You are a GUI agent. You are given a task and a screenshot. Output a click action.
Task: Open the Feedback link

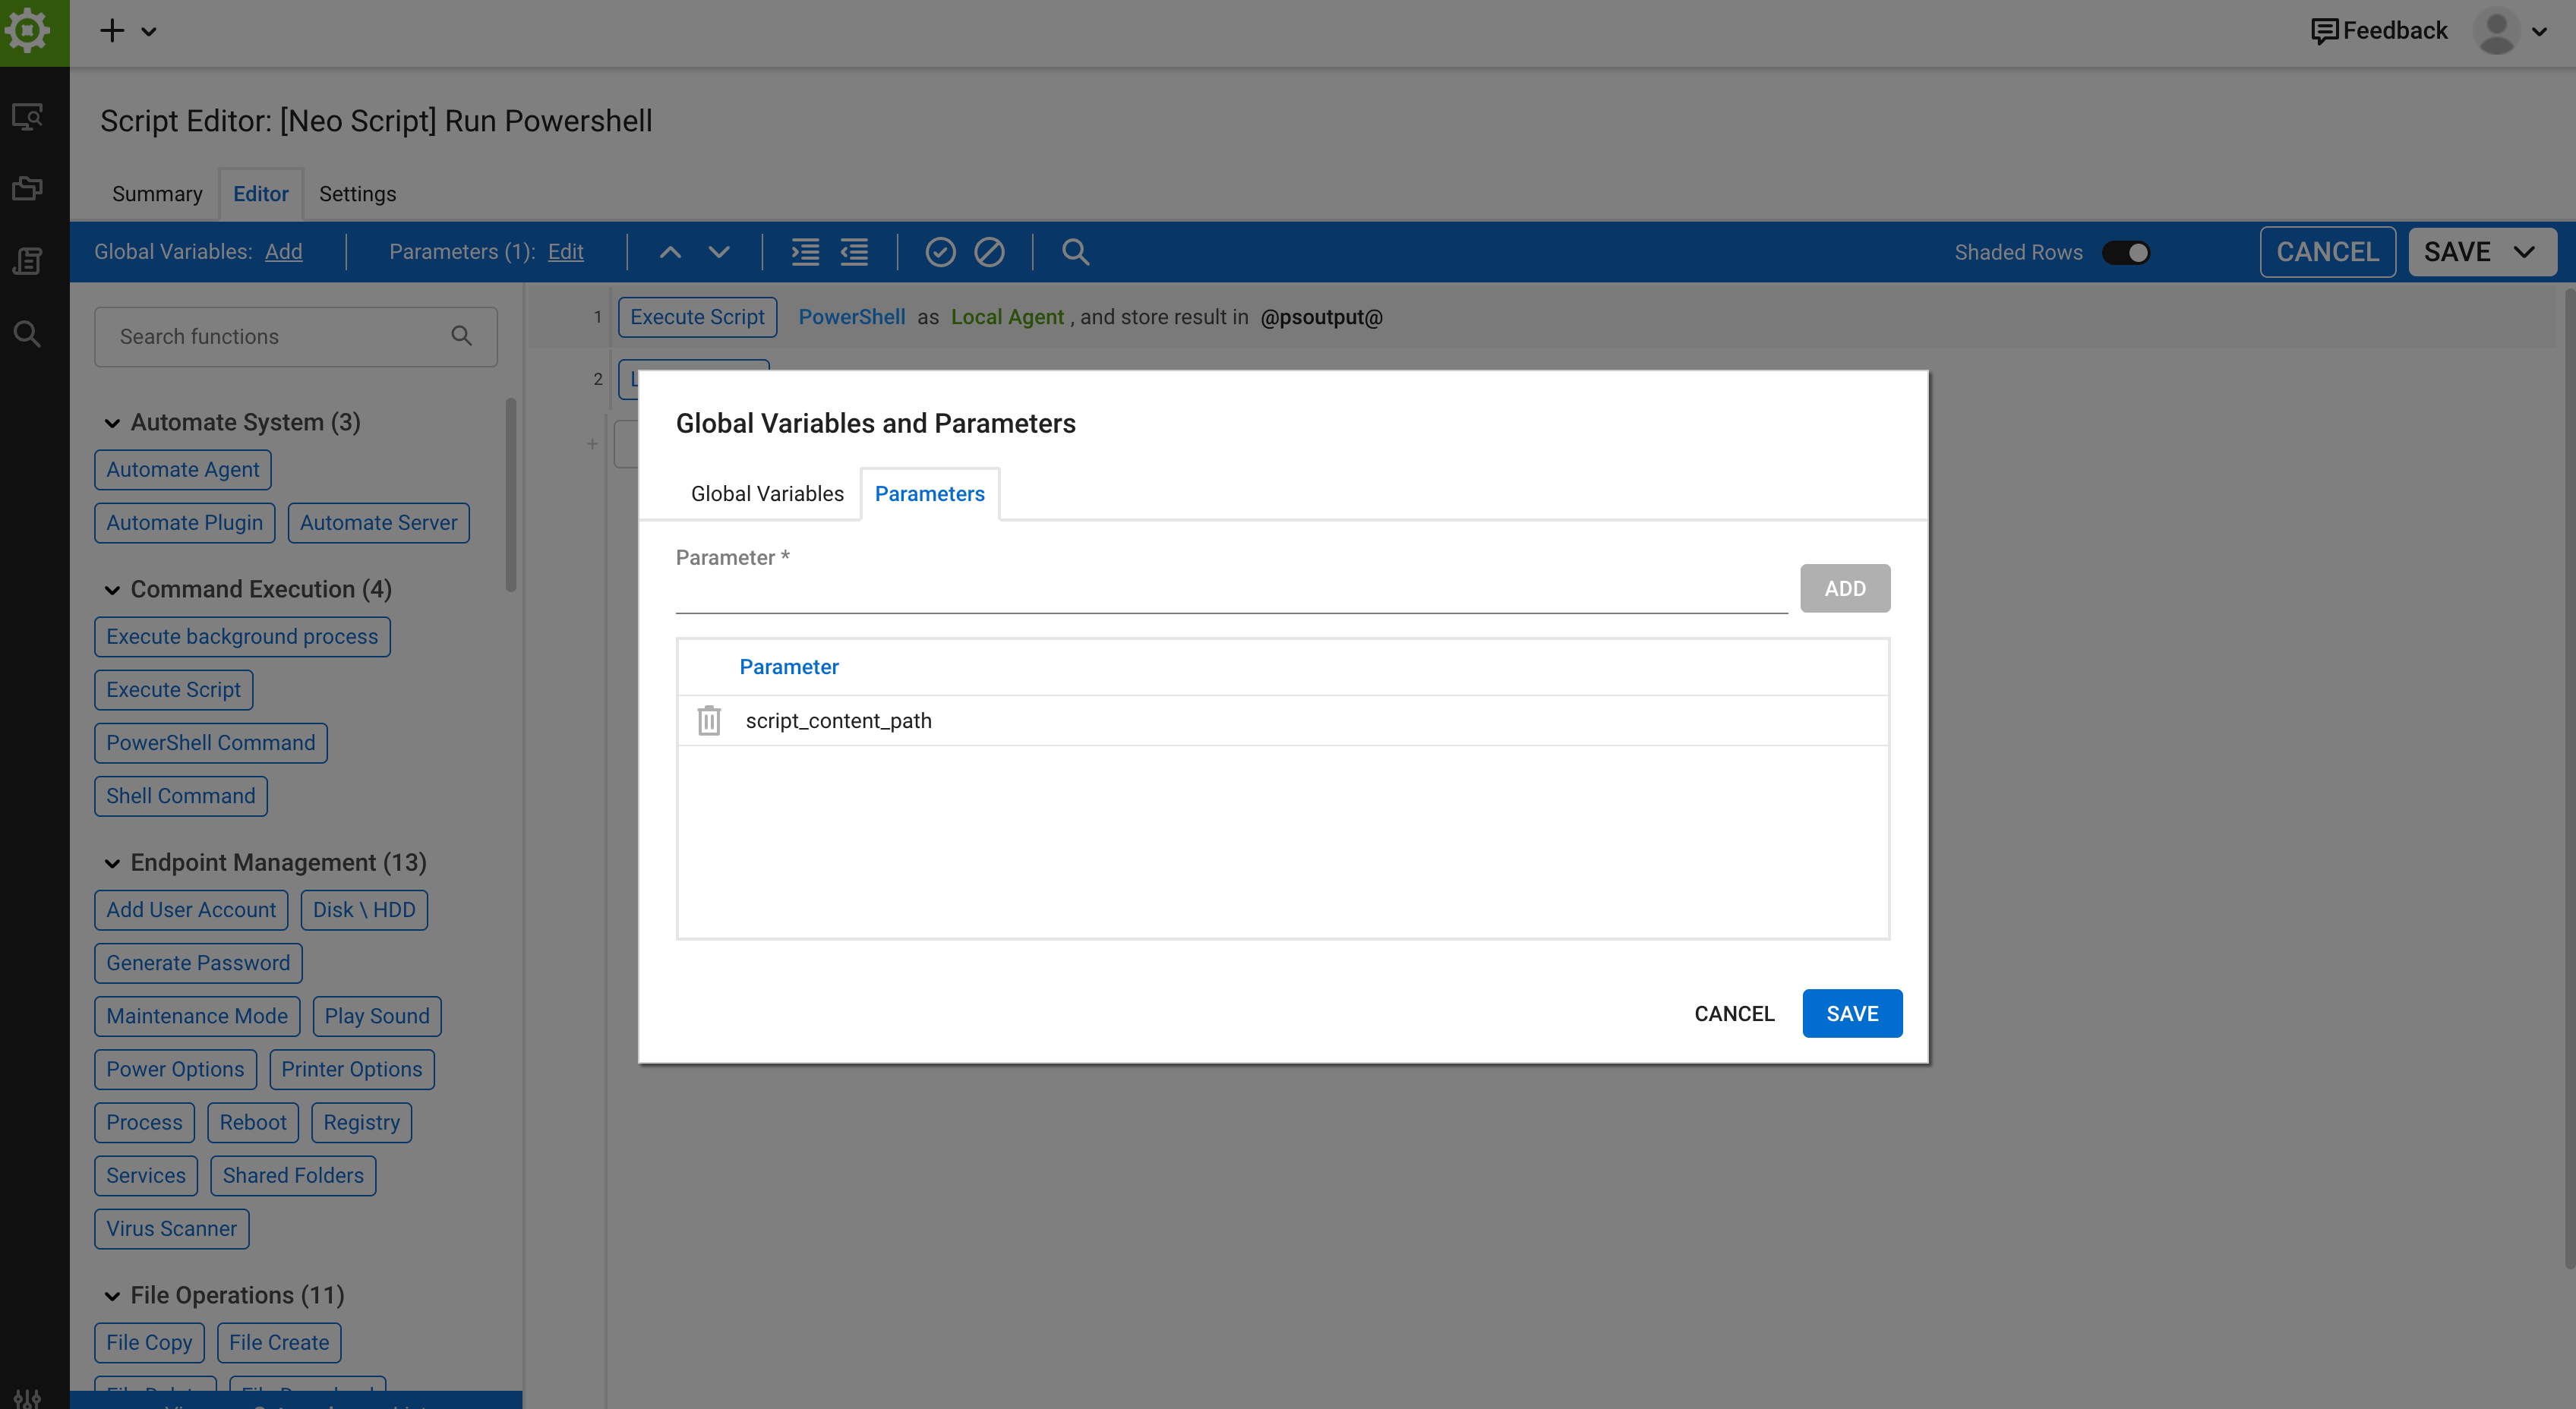pos(2379,31)
